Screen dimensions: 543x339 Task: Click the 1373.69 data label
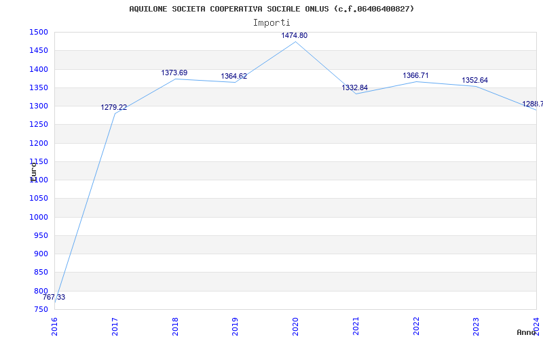(174, 73)
